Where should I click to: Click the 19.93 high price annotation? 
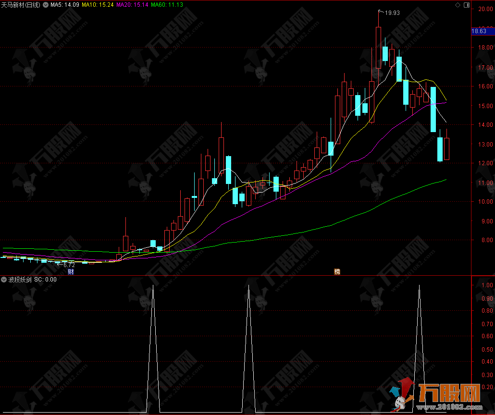392,13
